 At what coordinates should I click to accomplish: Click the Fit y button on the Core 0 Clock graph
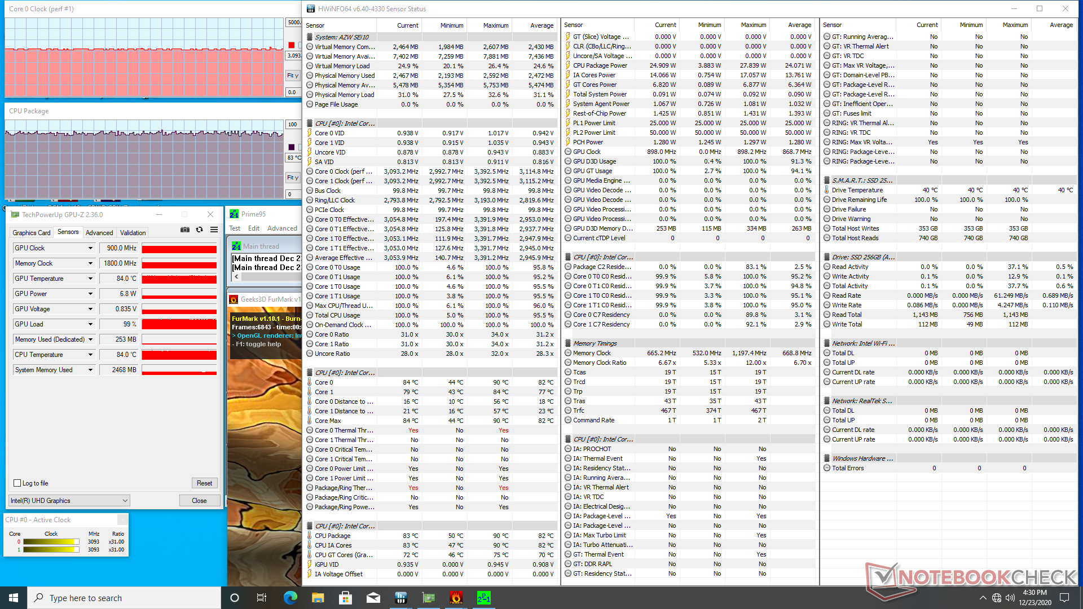293,76
